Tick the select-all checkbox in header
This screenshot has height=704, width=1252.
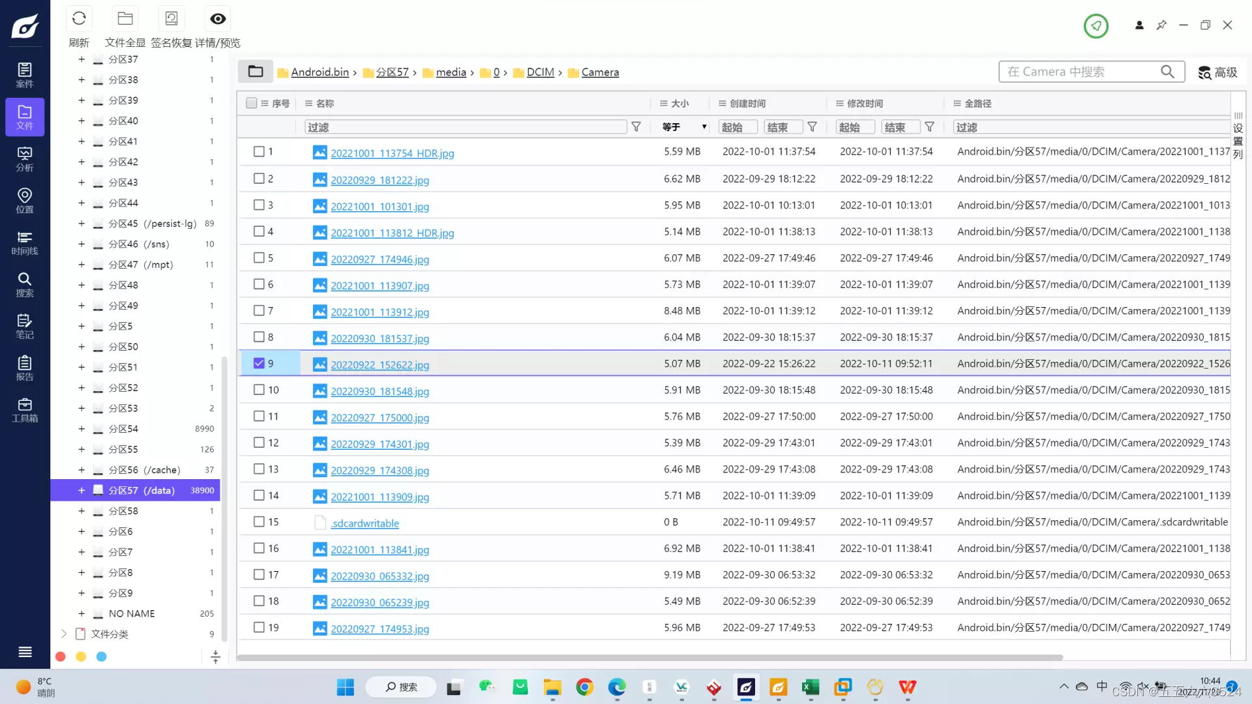tap(251, 103)
